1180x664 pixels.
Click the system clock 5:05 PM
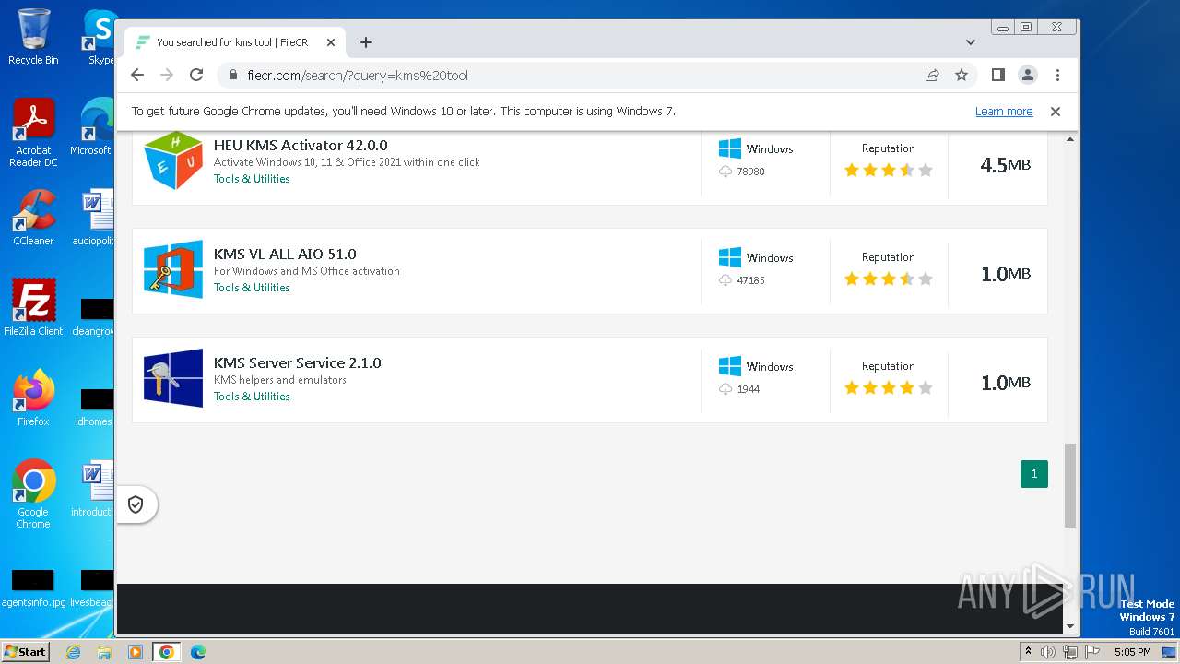(x=1132, y=652)
